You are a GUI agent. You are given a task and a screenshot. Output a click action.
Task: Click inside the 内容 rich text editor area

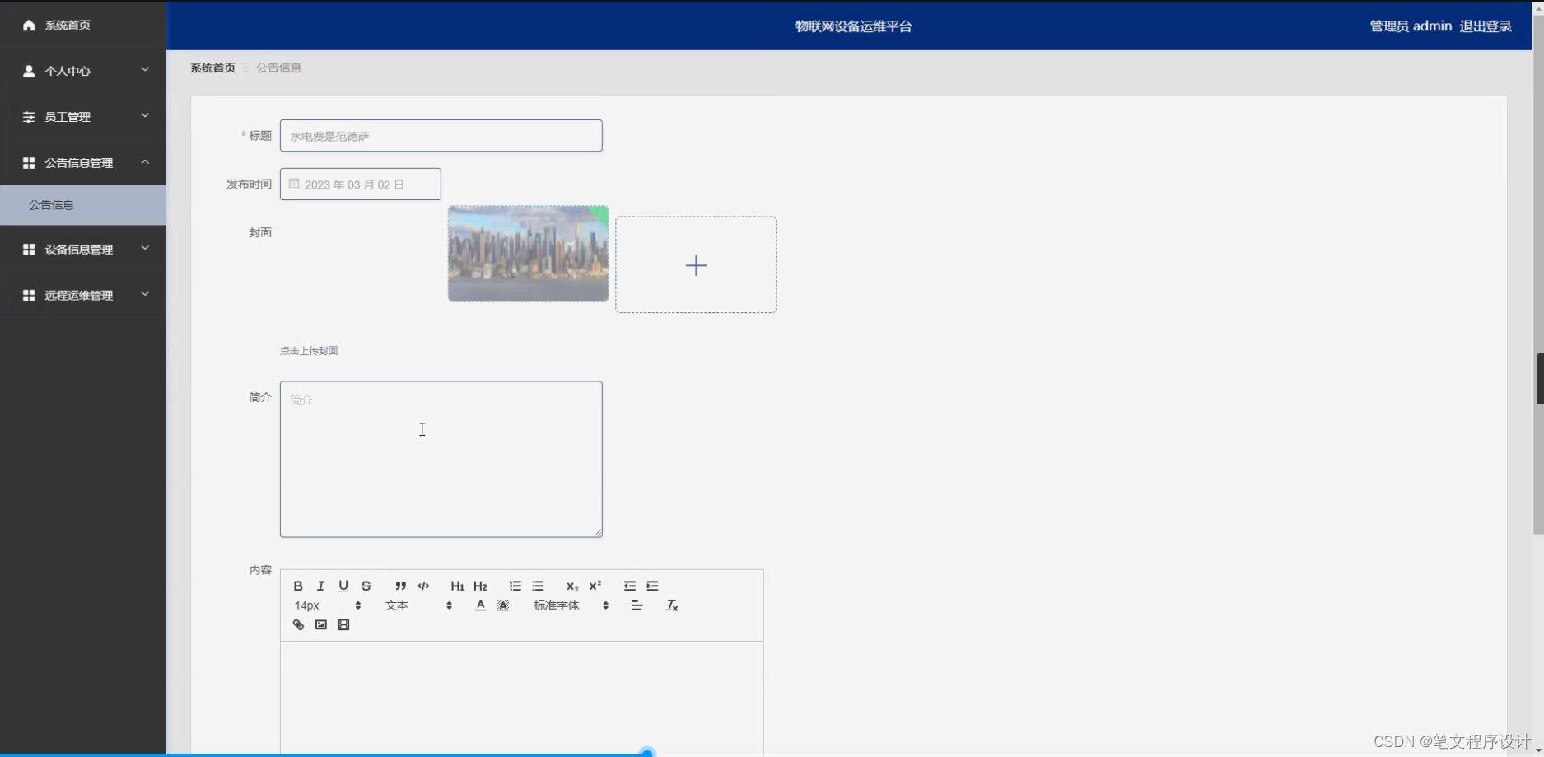click(521, 699)
